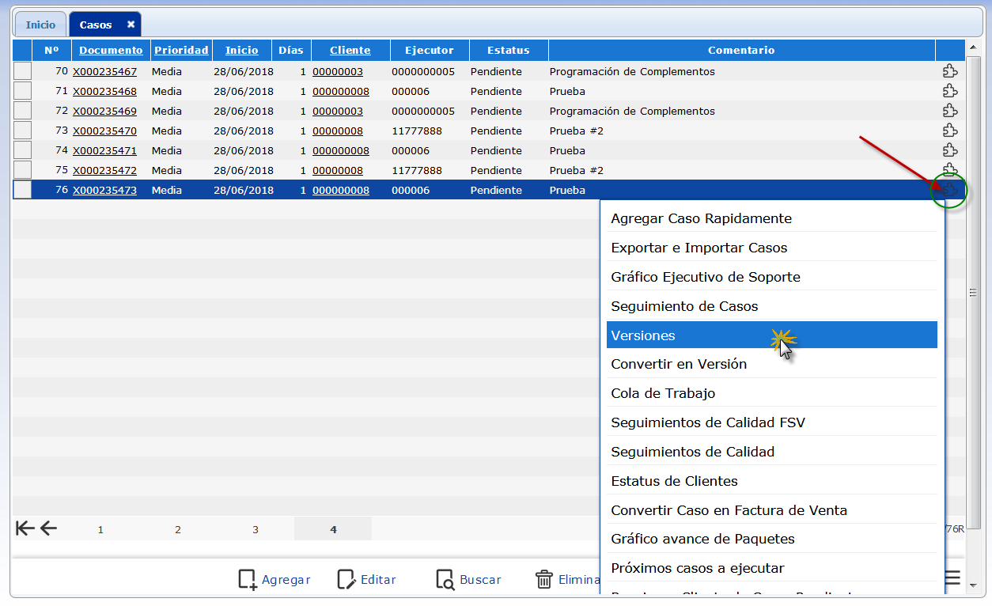The image size is (992, 606).
Task: Click the puzzle icon in row 70
Action: [x=949, y=71]
